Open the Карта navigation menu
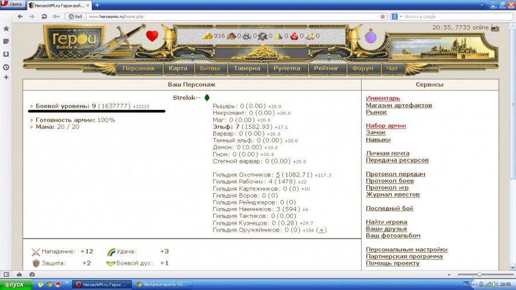 point(178,68)
